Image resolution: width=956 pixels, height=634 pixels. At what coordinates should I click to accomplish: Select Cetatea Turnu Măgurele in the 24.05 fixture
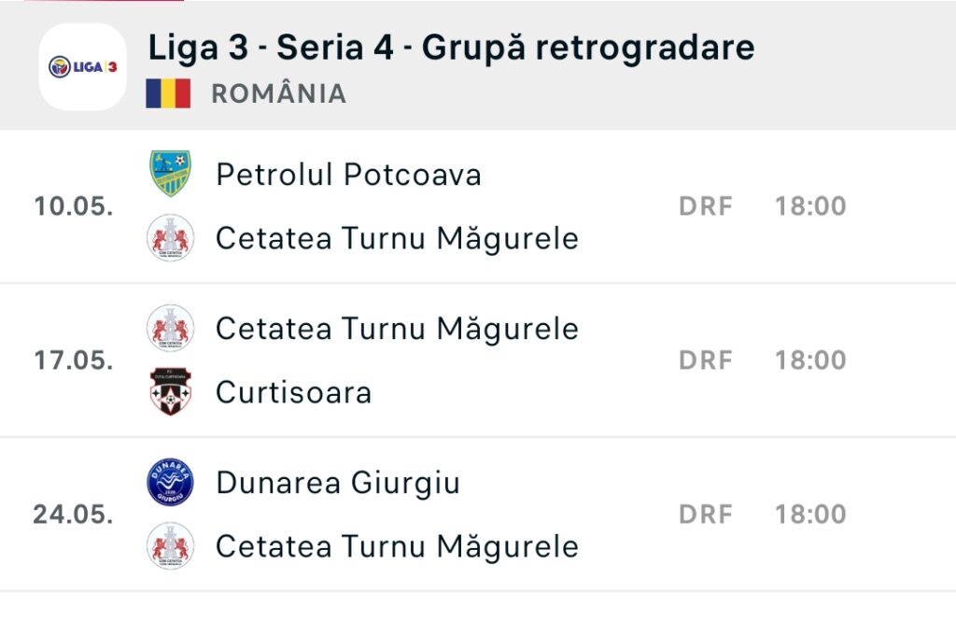tap(397, 546)
